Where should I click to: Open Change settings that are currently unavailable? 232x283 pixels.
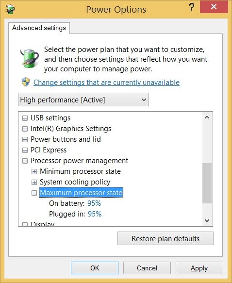click(106, 83)
